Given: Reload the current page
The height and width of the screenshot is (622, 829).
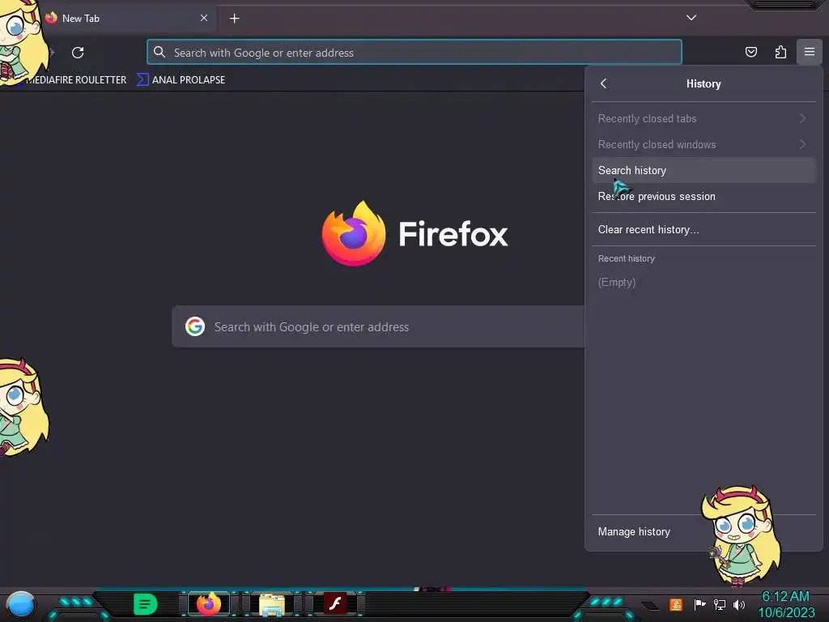Looking at the screenshot, I should tap(78, 53).
